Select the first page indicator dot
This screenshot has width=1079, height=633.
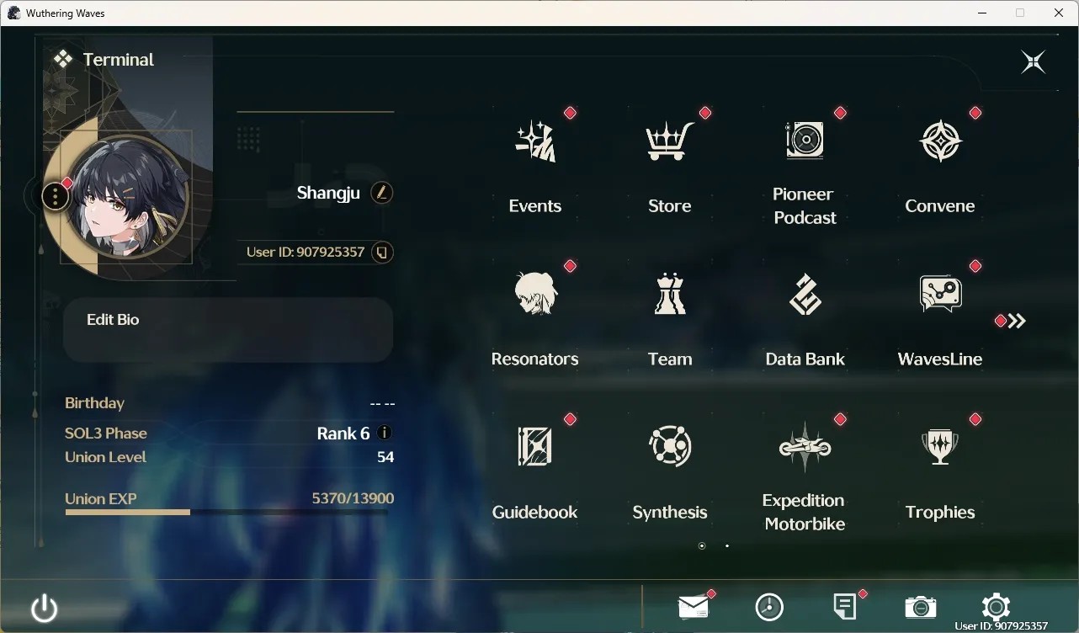pyautogui.click(x=702, y=545)
